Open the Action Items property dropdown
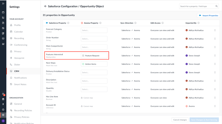The width and height of the screenshot is (222, 124). point(94,64)
